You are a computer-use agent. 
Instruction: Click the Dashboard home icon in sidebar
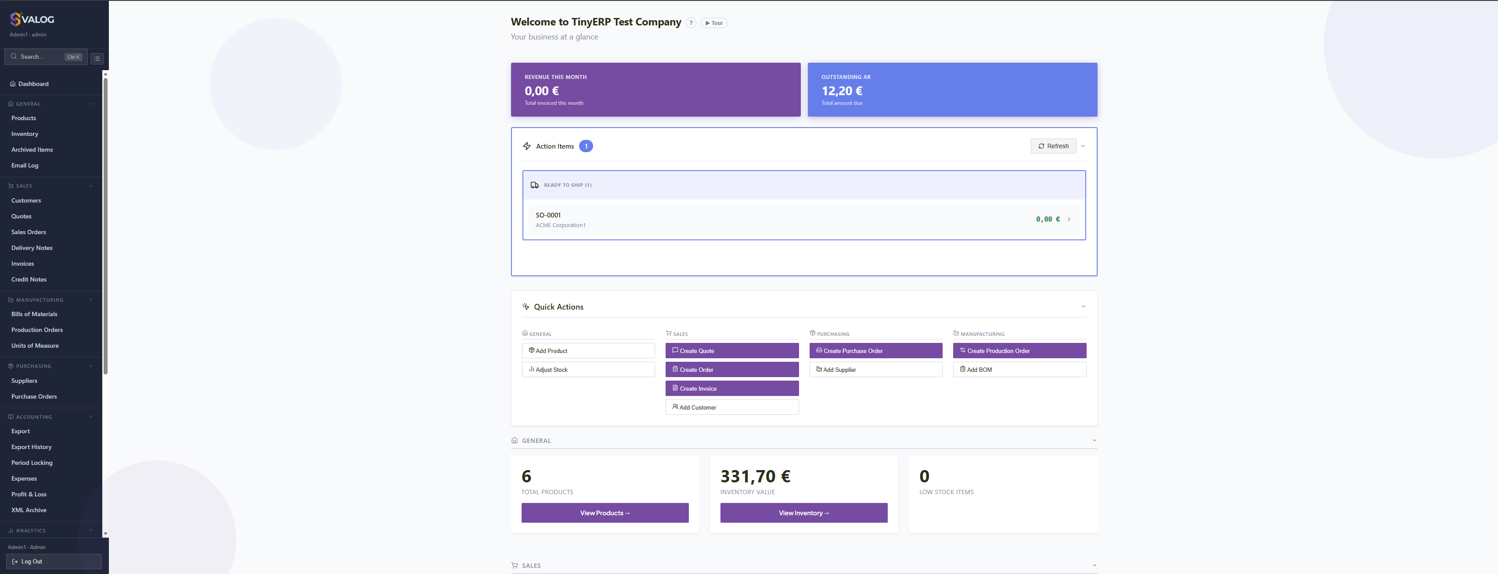pos(13,84)
